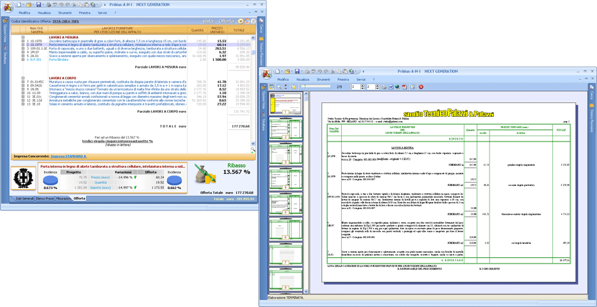This screenshot has height=307, width=597.
Task: Expand row 7 tariff 01.0145C
Action: 23,82
